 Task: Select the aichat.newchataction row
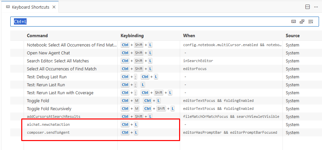click(x=48, y=124)
